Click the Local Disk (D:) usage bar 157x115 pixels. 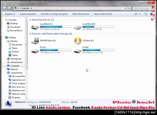click(98, 27)
